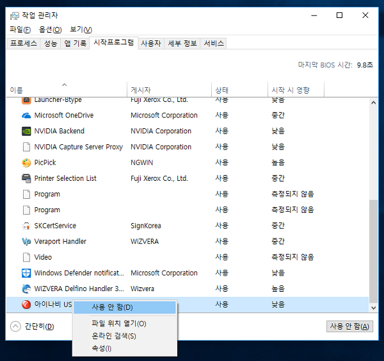This screenshot has height=361, width=384.
Task: Sort by the 이름 column header
Action: (x=67, y=90)
